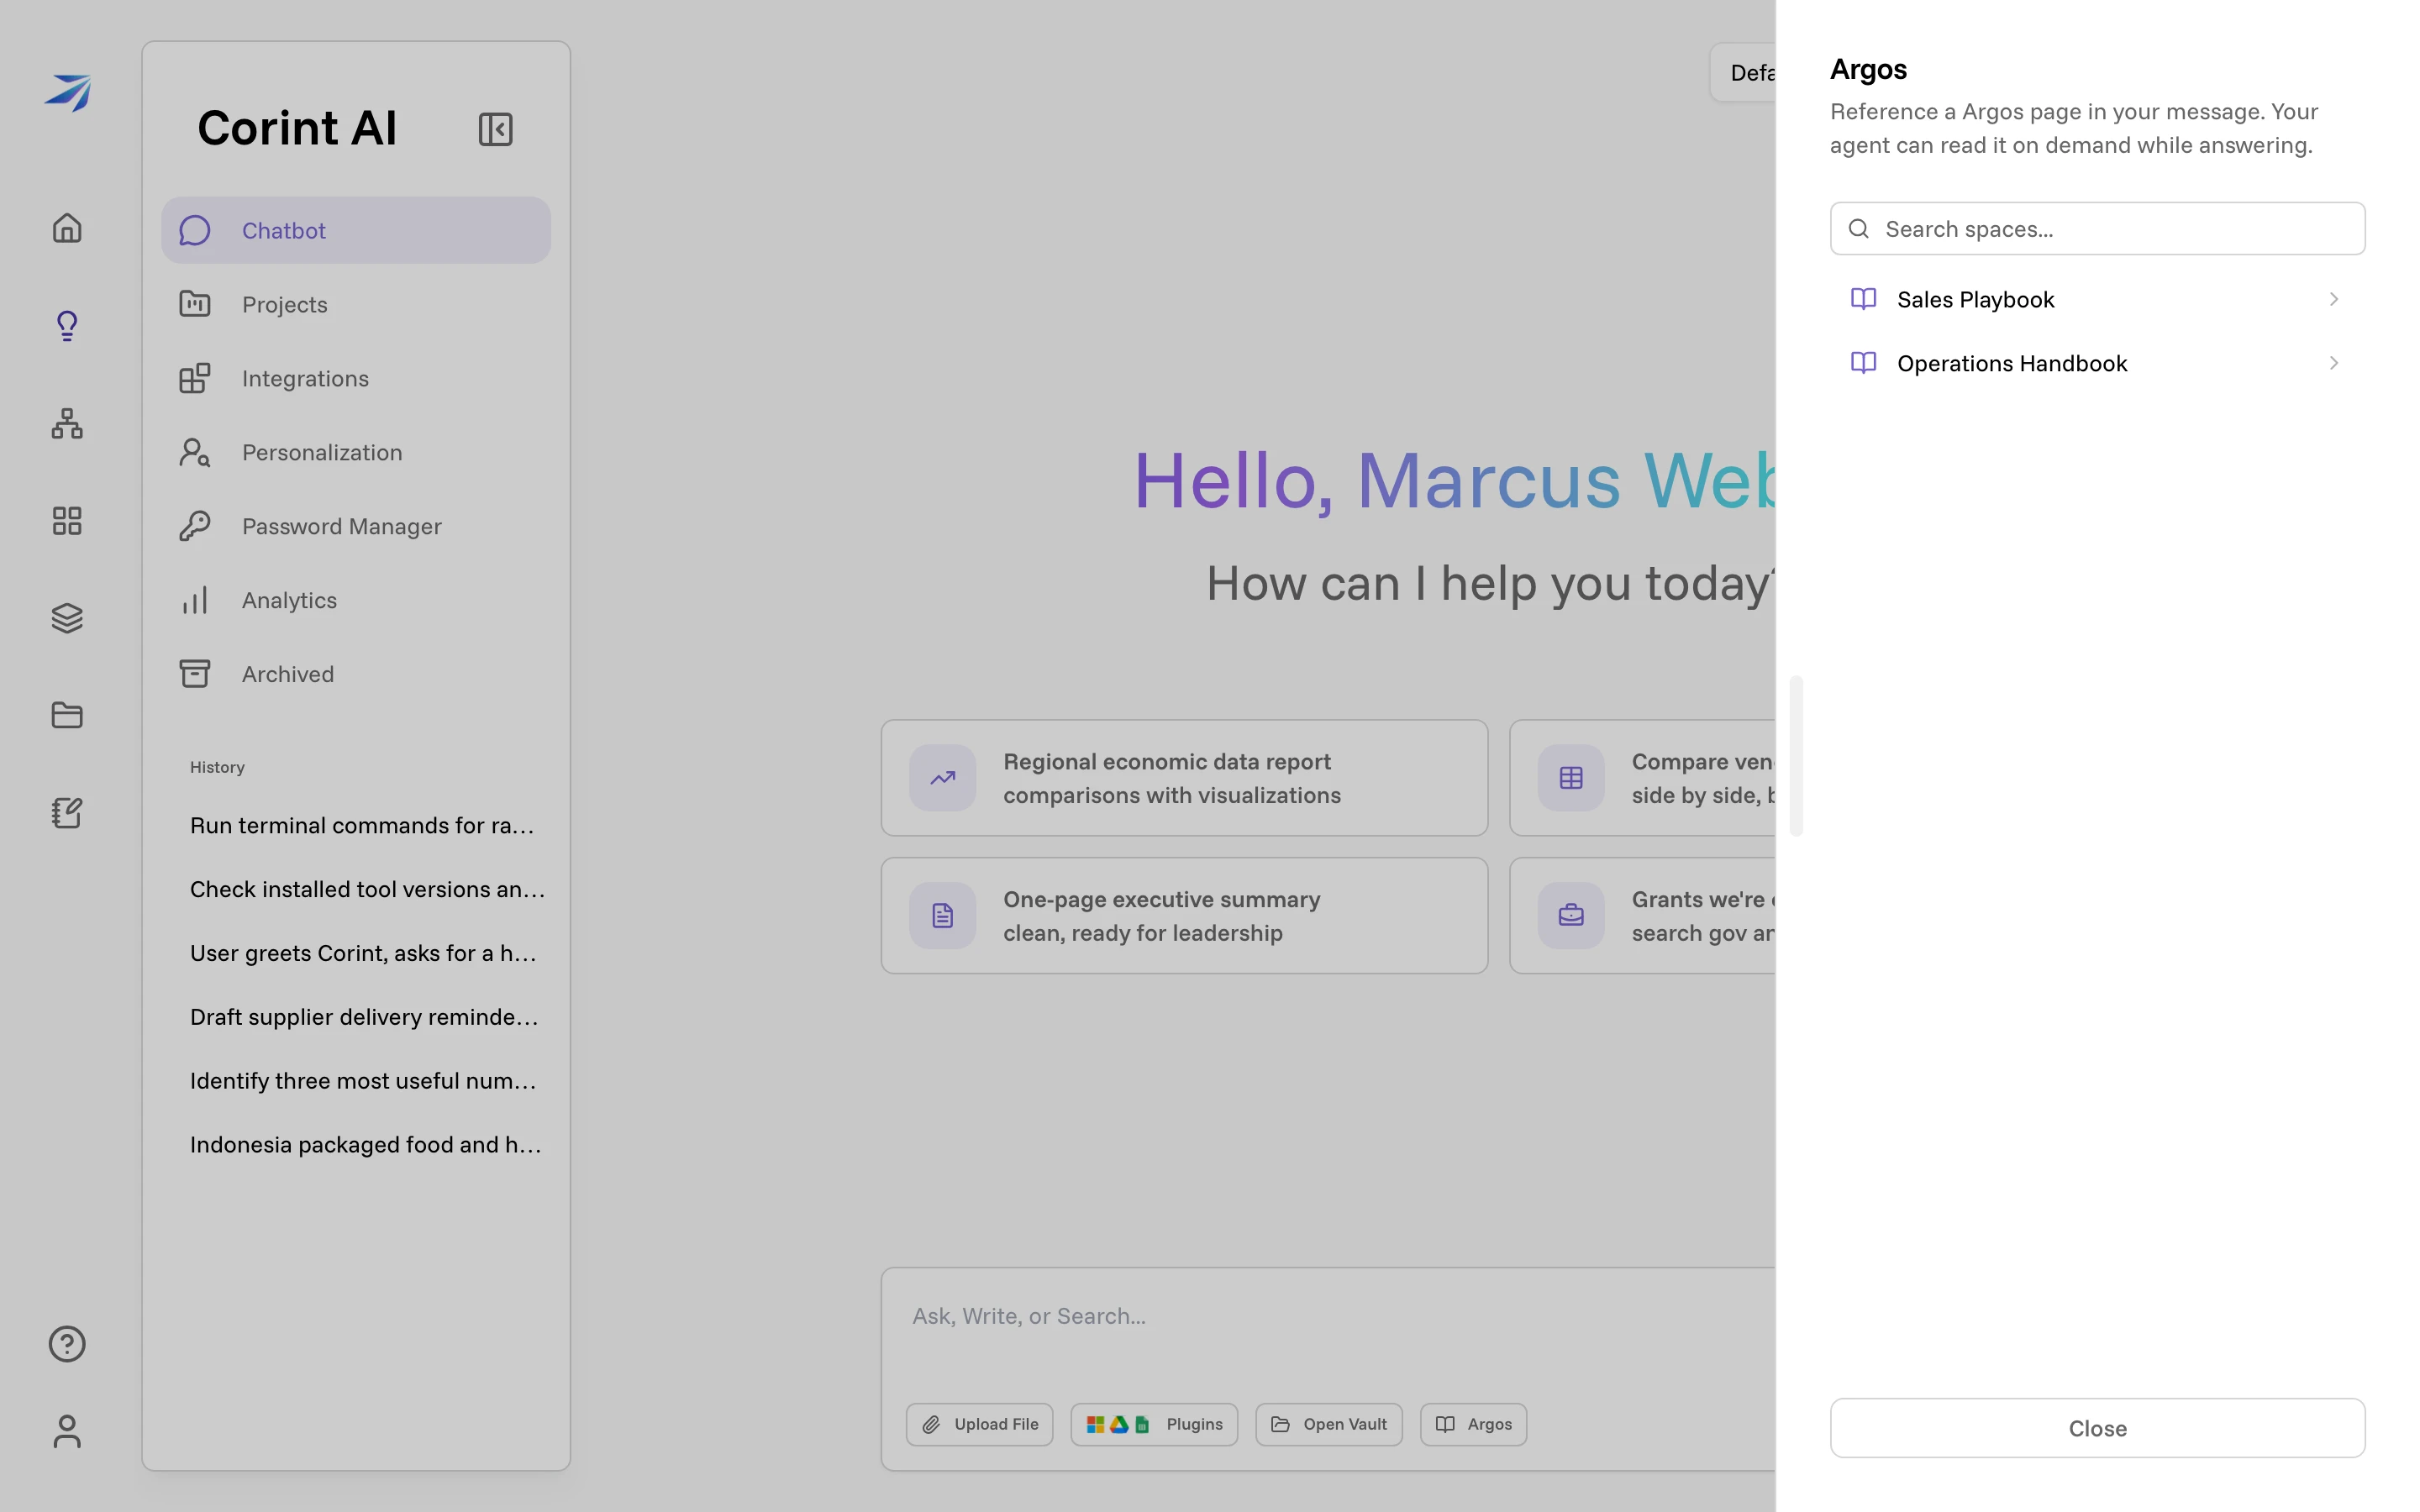
Task: Open the org-chart network icon
Action: (67, 423)
